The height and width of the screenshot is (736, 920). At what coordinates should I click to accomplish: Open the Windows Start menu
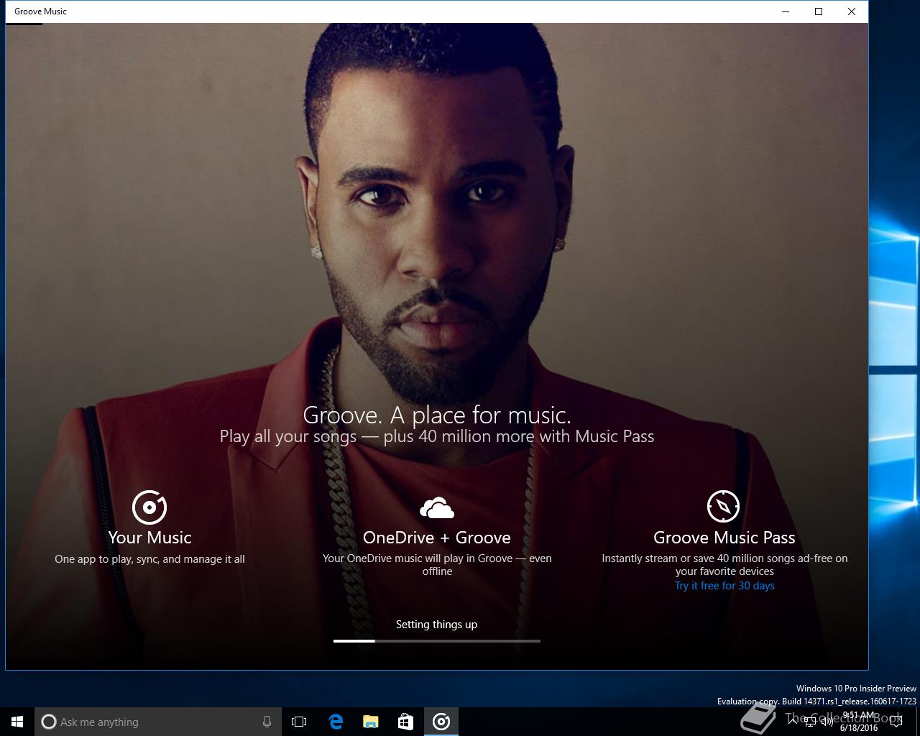point(17,722)
